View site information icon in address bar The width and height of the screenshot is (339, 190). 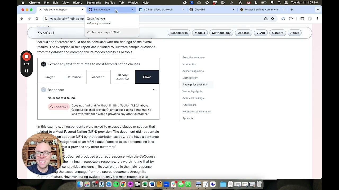tap(46, 19)
